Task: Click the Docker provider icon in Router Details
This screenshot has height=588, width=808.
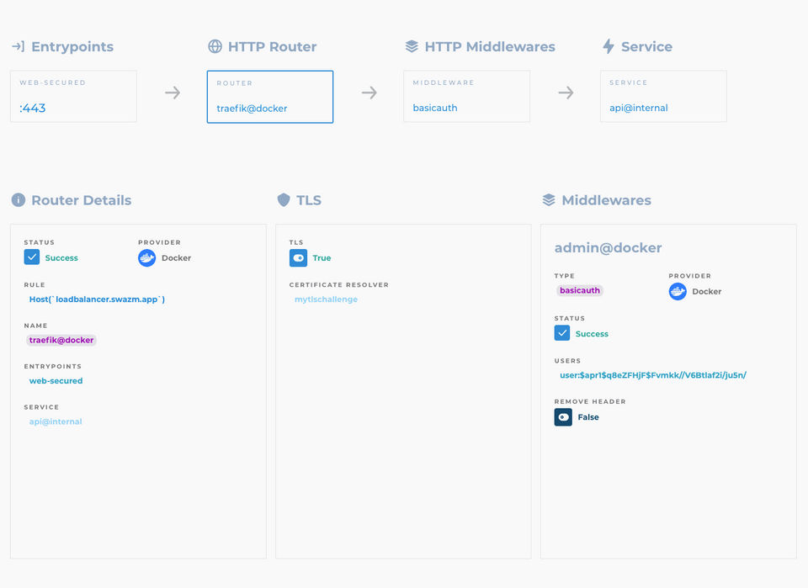Action: [x=147, y=257]
